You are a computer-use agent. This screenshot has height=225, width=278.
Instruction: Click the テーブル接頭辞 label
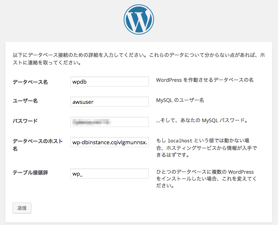30,172
